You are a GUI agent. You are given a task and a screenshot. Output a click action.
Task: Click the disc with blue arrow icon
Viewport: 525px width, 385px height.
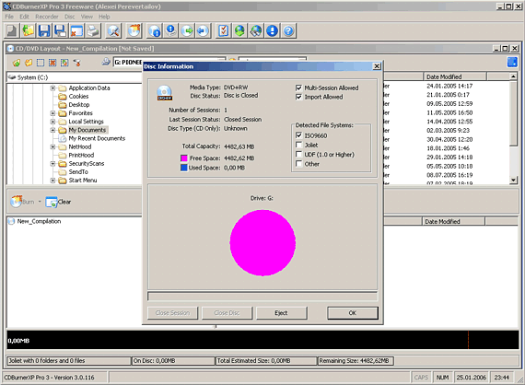(204, 30)
